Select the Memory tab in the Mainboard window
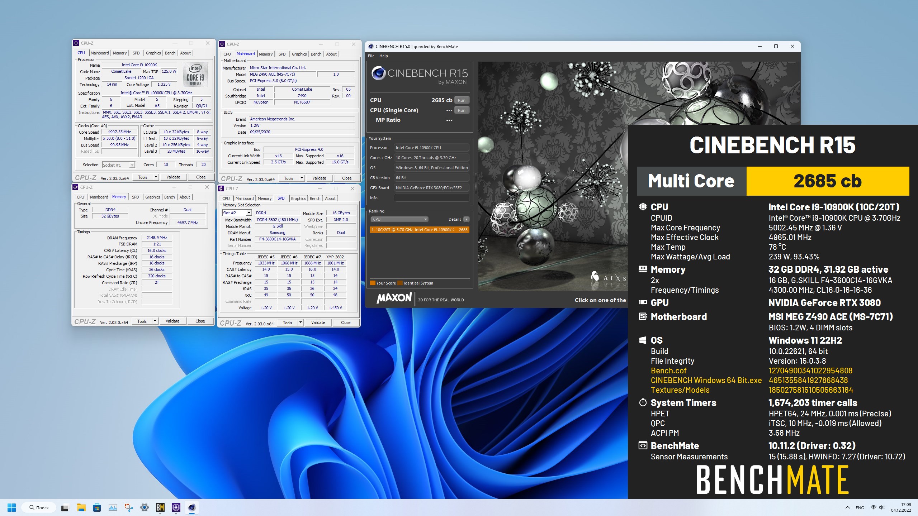Viewport: 918px width, 516px height. coord(266,54)
